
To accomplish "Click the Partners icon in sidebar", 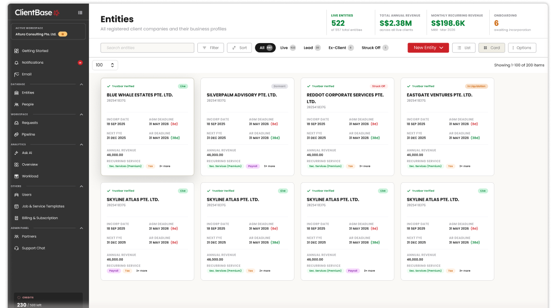I will (x=16, y=236).
